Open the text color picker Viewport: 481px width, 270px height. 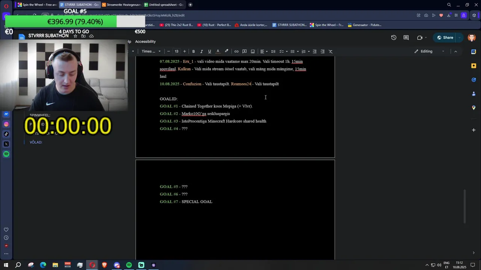[218, 51]
